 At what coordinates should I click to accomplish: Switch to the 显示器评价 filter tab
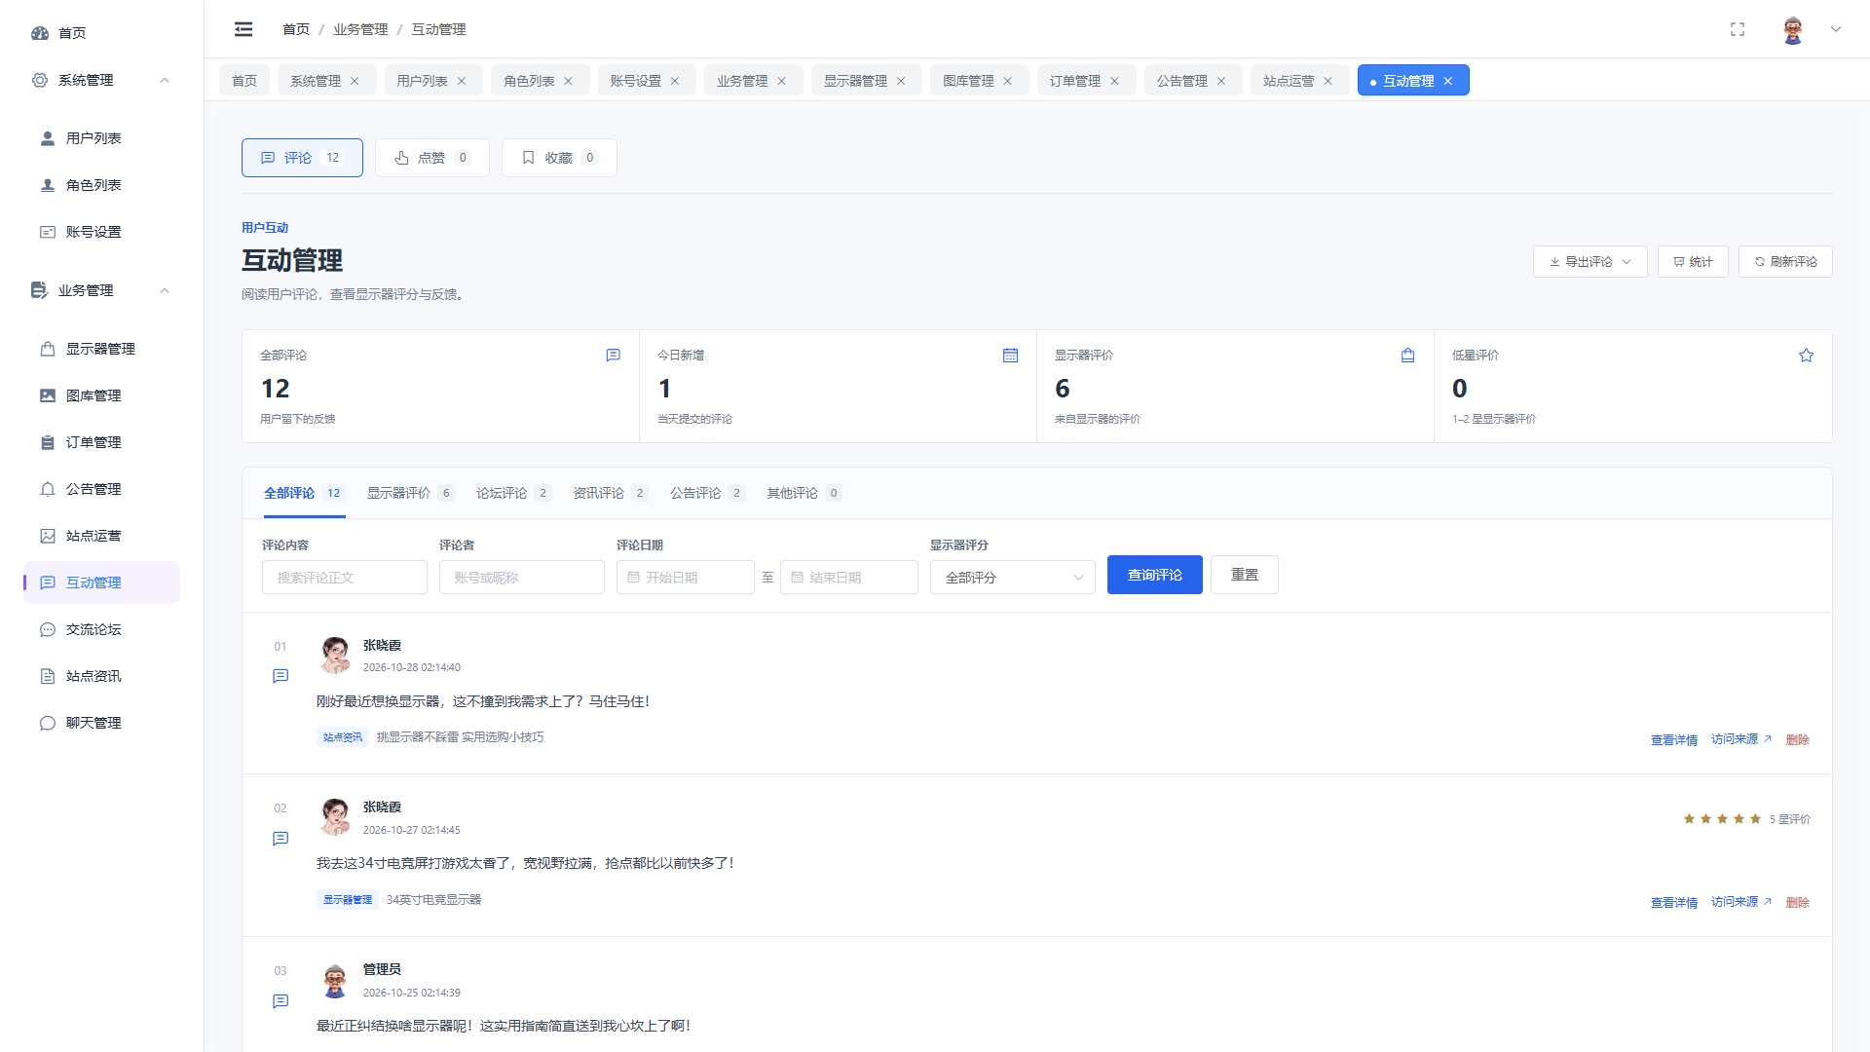(410, 493)
